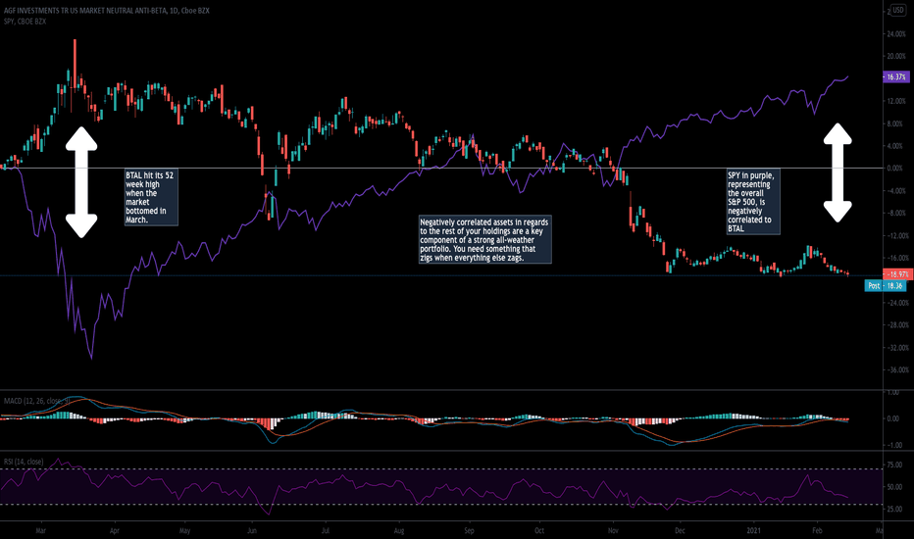Open the MACD (12, 26, close, 9) indicator label
The image size is (914, 539).
(x=37, y=401)
